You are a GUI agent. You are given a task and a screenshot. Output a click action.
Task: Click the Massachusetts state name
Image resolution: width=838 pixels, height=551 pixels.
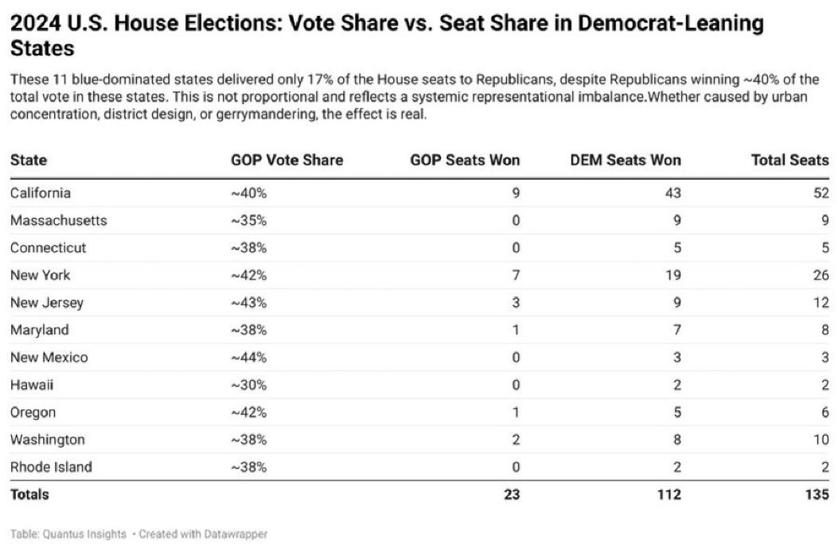pyautogui.click(x=58, y=220)
